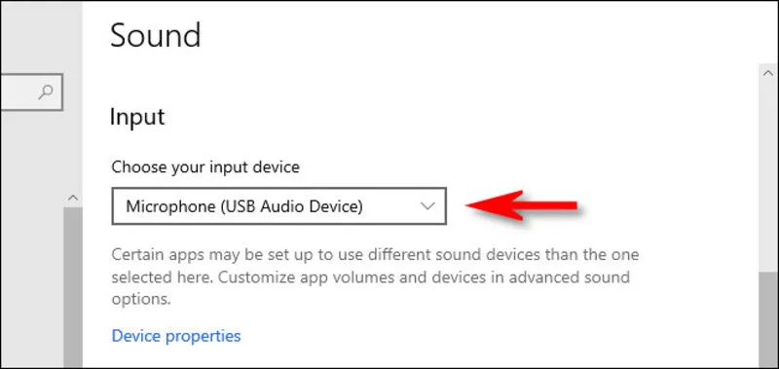Click the right scrollbar track above the thumb

(767, 177)
